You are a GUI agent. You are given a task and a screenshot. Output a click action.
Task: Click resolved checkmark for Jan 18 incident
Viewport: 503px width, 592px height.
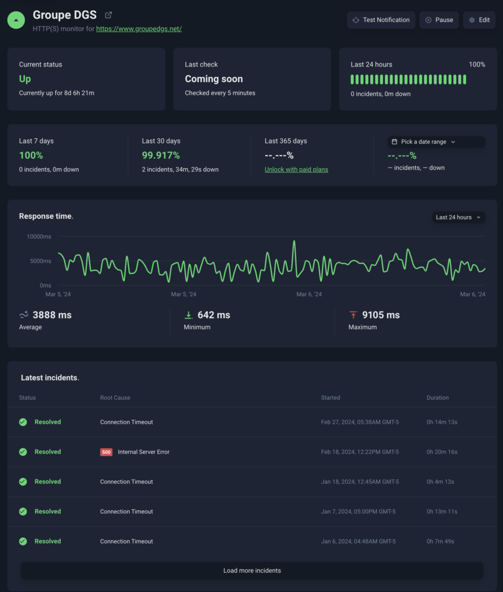coord(23,482)
